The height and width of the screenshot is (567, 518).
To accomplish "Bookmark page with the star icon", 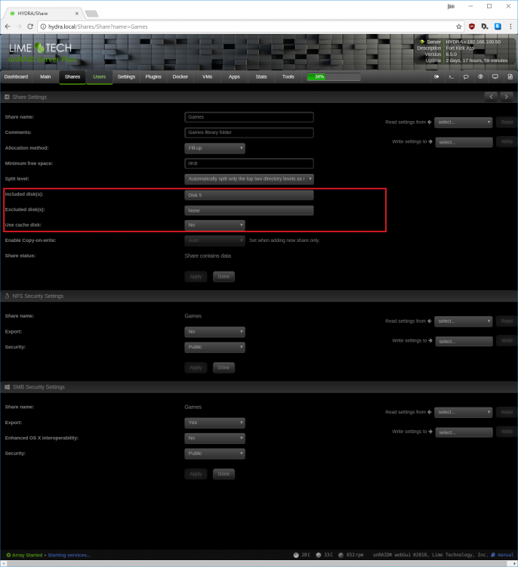I will point(459,26).
